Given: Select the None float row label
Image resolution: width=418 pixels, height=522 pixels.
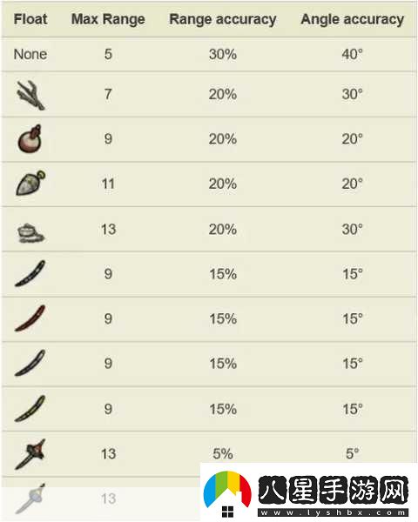Looking at the screenshot, I should (30, 54).
